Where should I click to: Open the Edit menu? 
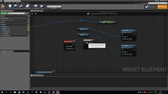click(x=5, y=3)
